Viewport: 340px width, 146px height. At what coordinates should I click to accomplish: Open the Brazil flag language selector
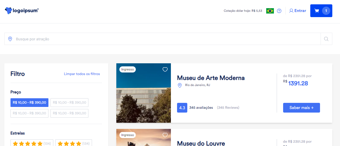pyautogui.click(x=270, y=11)
